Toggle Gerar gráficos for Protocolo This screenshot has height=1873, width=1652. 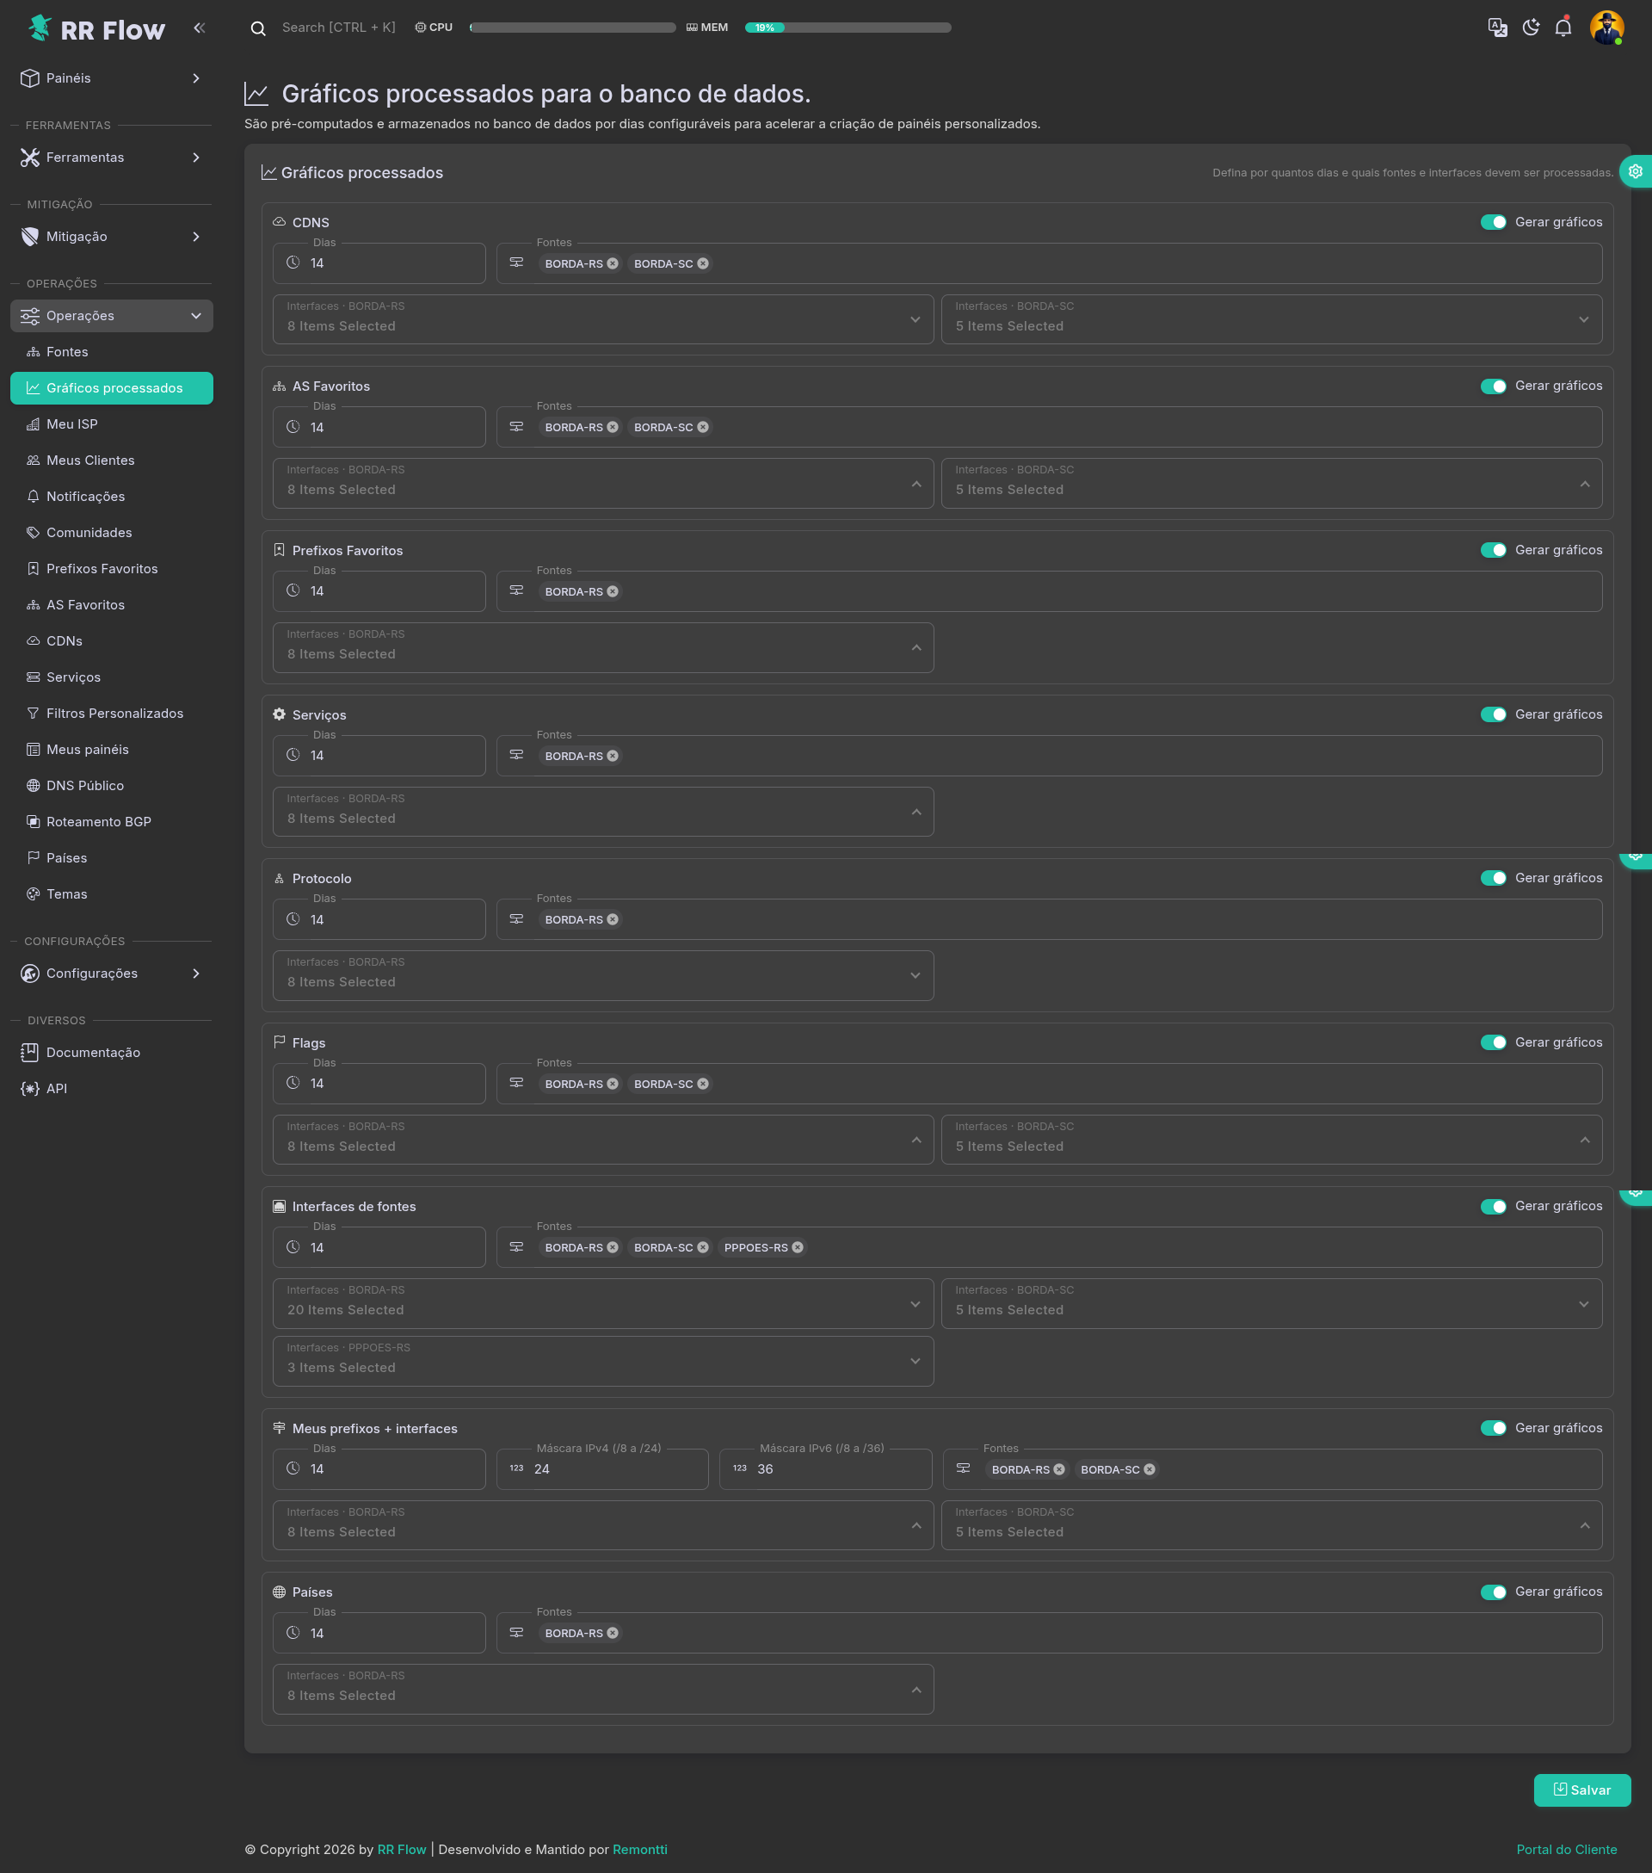click(x=1493, y=878)
